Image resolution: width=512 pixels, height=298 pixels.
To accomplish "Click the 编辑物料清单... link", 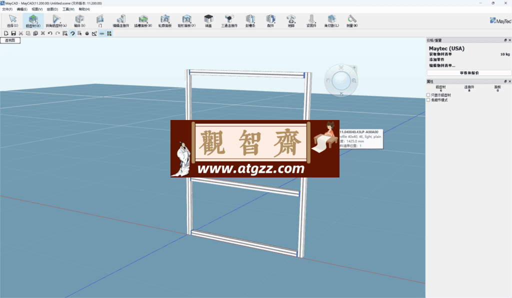I will [x=442, y=65].
